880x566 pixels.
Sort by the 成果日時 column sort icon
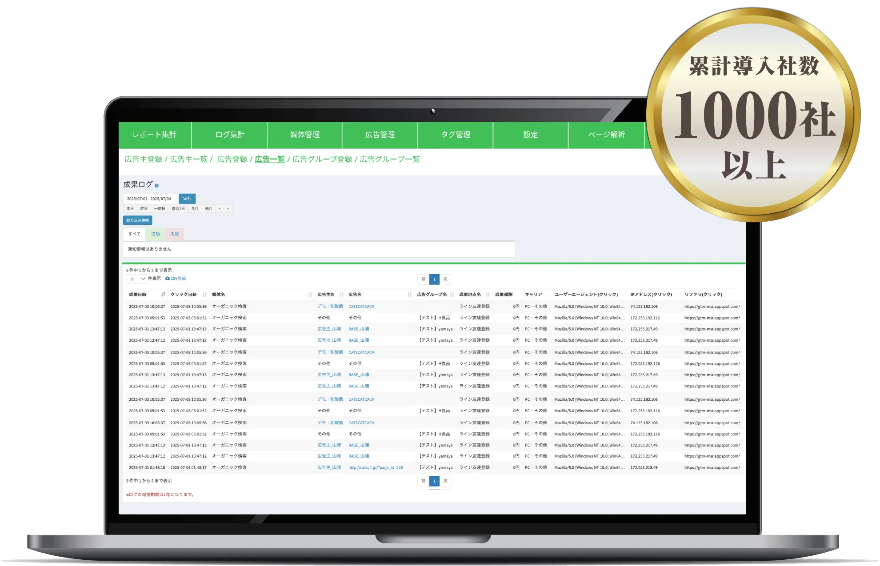(163, 295)
